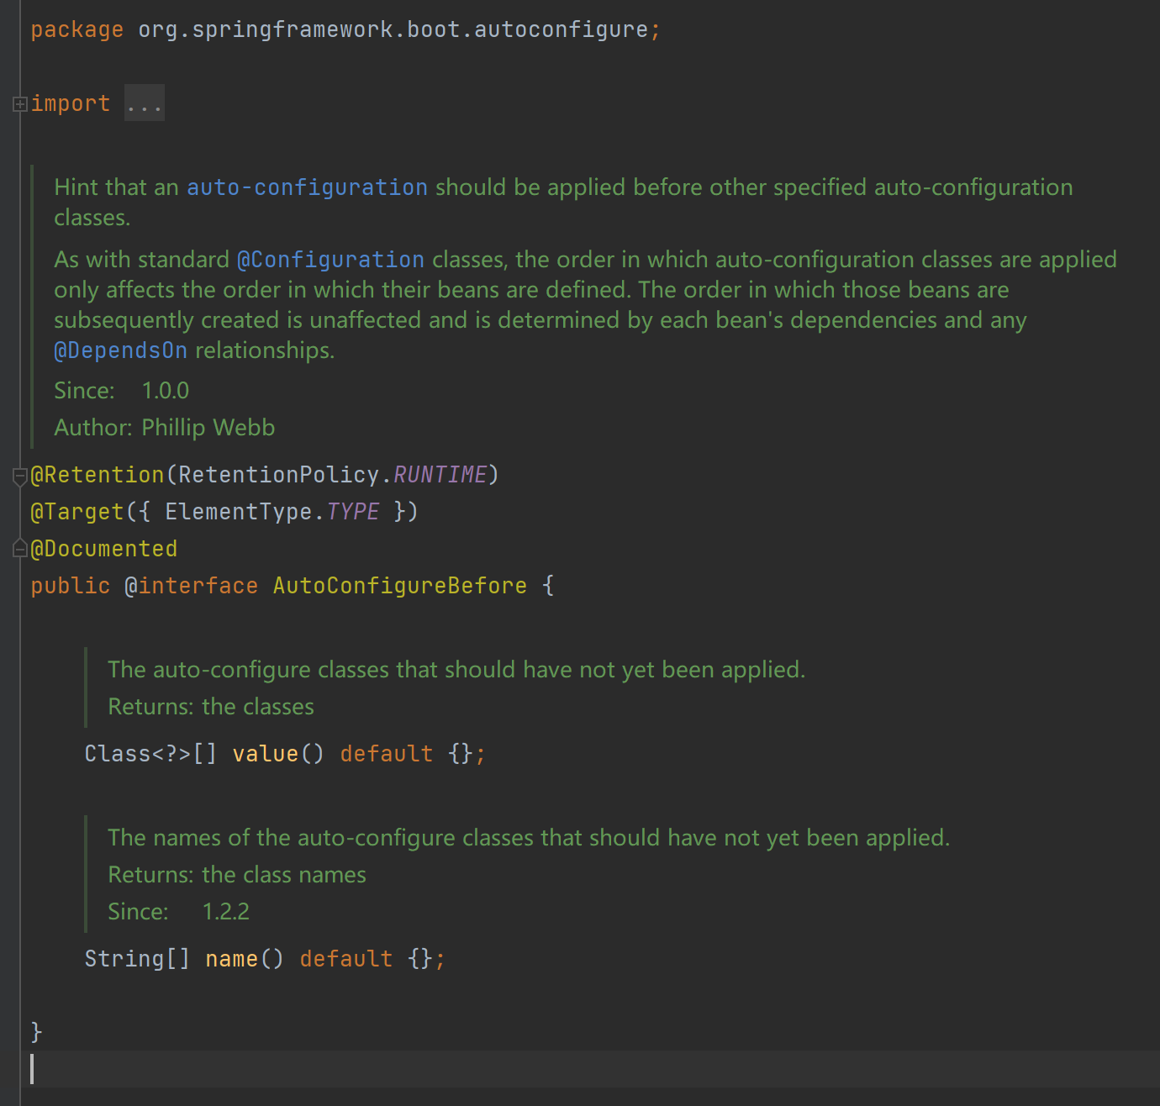Place caret on the closing brace line
This screenshot has height=1106, width=1160.
pyautogui.click(x=36, y=1031)
